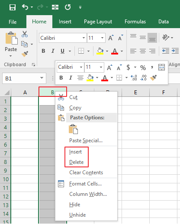Apply red font color in ribbon

click(x=115, y=51)
